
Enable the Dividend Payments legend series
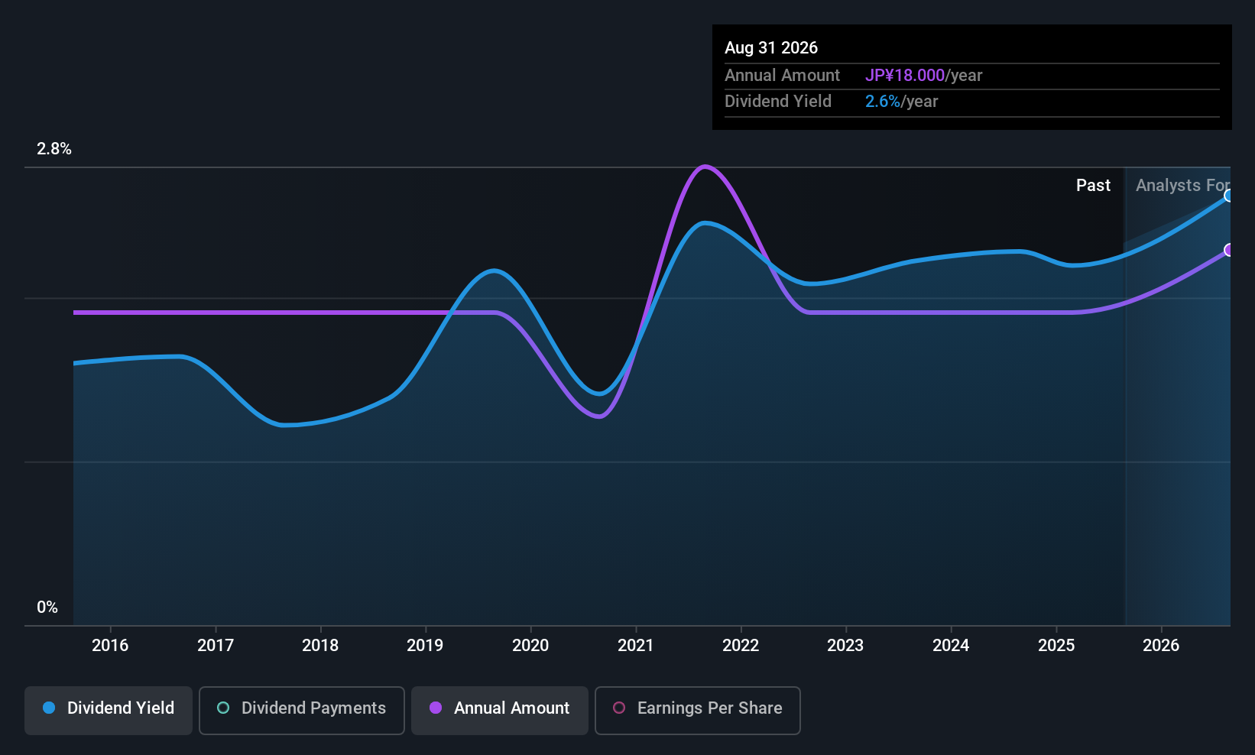tap(302, 708)
